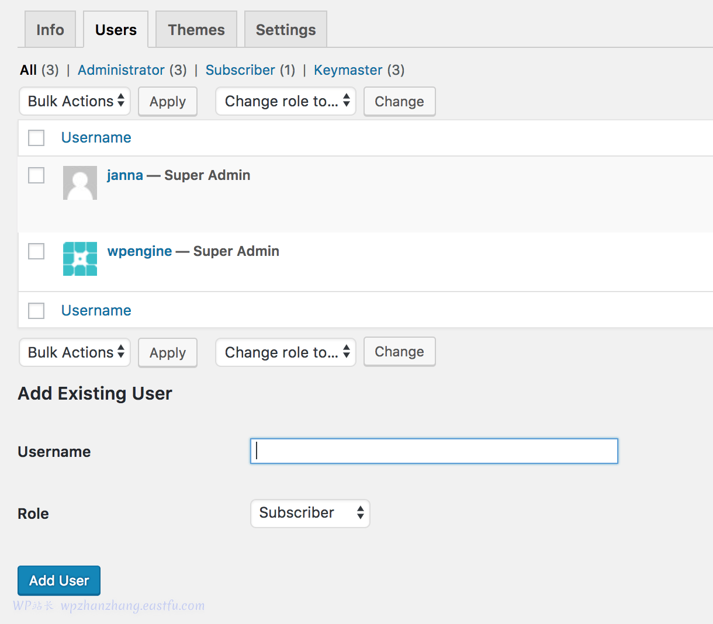
Task: Sort the list by the Username column
Action: tap(96, 137)
